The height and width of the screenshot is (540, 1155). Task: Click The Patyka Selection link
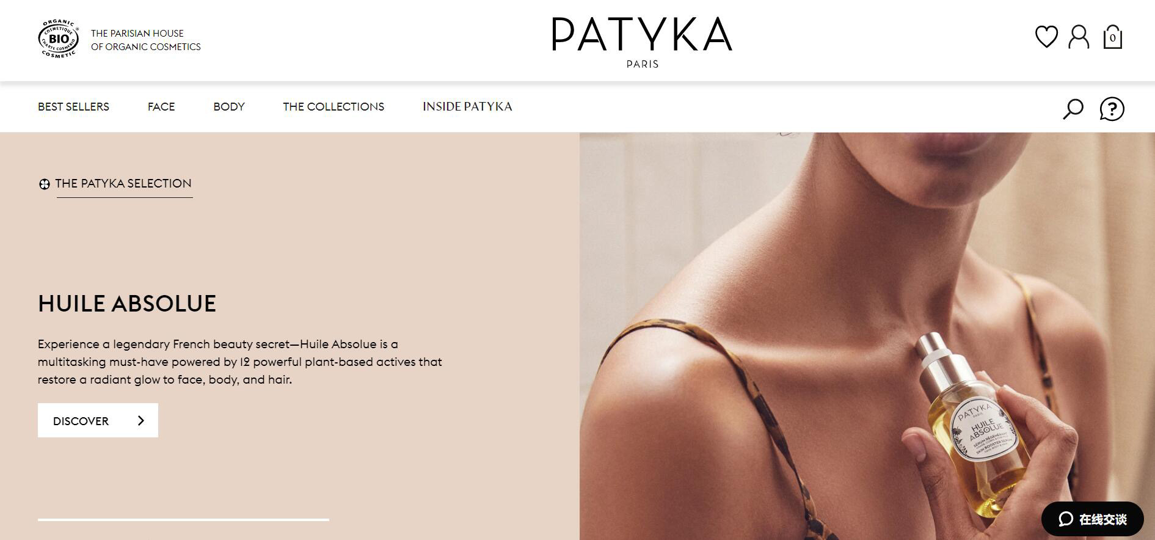tap(123, 183)
